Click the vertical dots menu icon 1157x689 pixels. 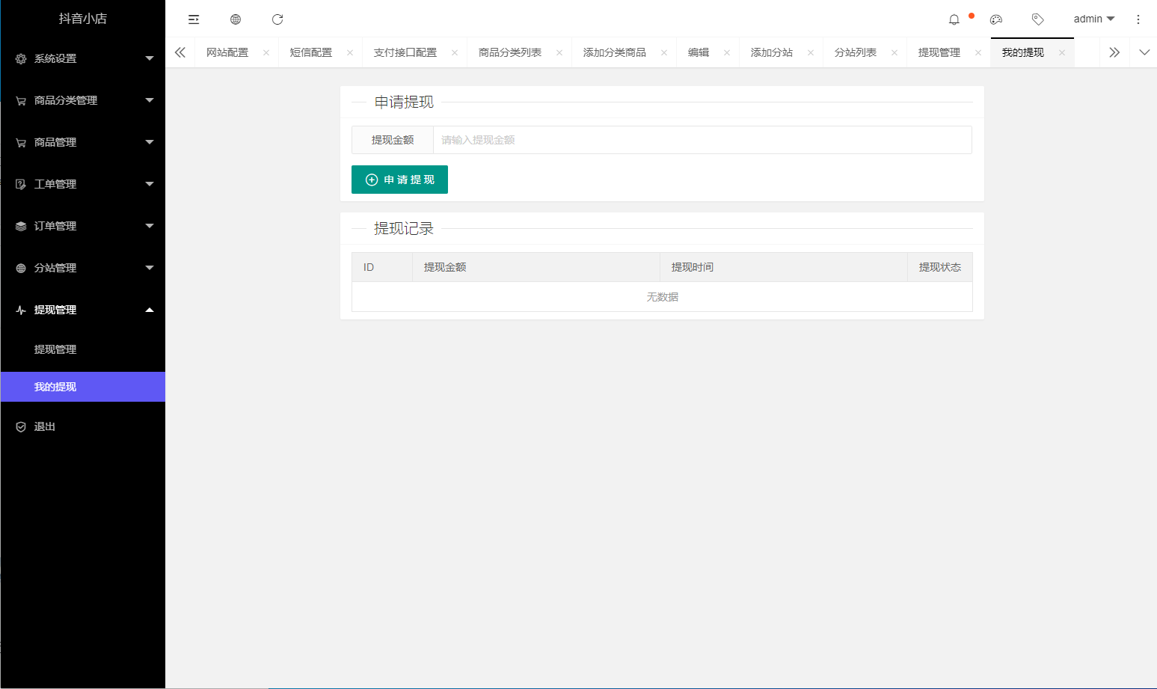tap(1138, 19)
